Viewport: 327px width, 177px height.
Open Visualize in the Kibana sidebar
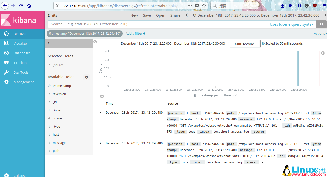[x=20, y=43]
